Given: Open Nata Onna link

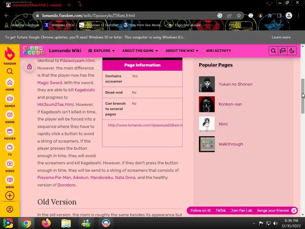Looking at the screenshot, I should pos(125,177).
